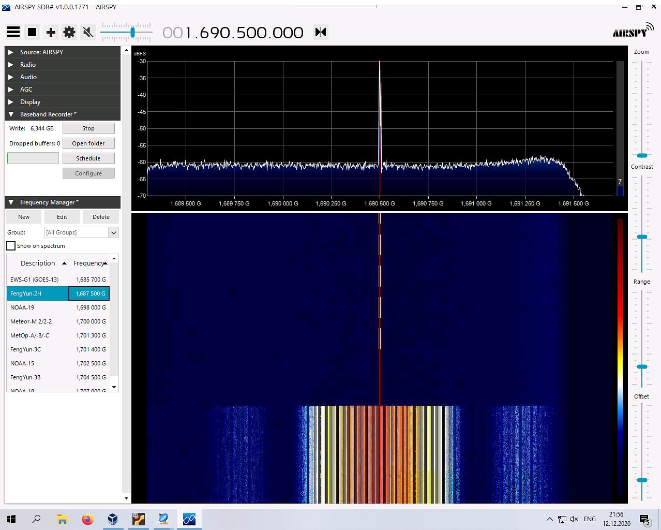Launch Firefox from the taskbar
Viewport: 661px width, 530px height.
(87, 519)
